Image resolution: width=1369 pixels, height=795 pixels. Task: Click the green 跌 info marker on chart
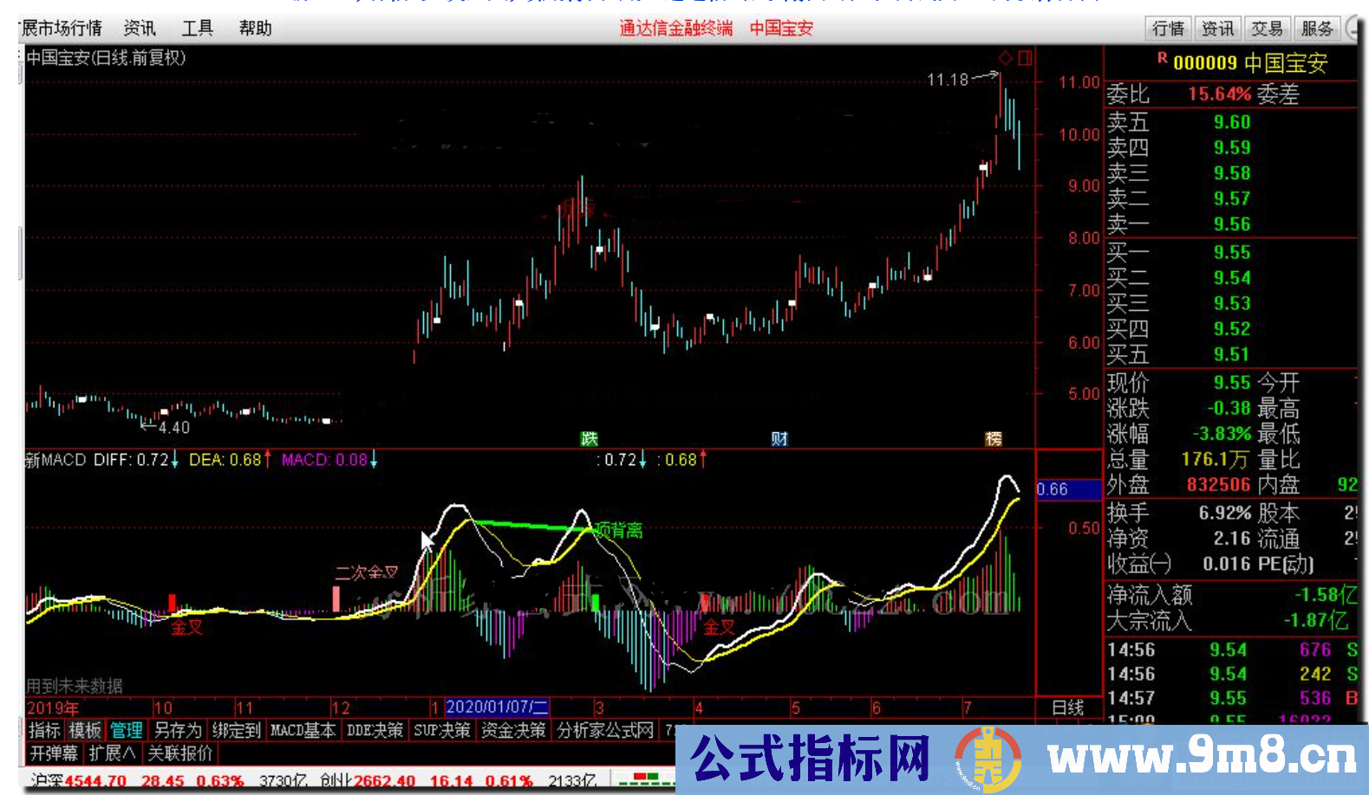[x=590, y=439]
